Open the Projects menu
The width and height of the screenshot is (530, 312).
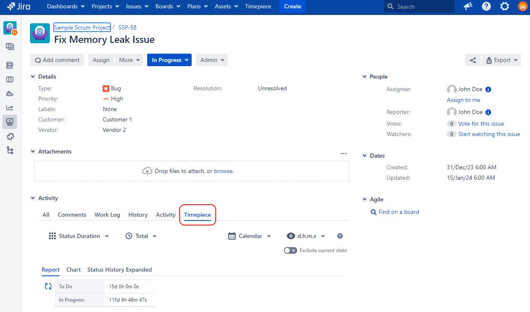click(x=105, y=6)
